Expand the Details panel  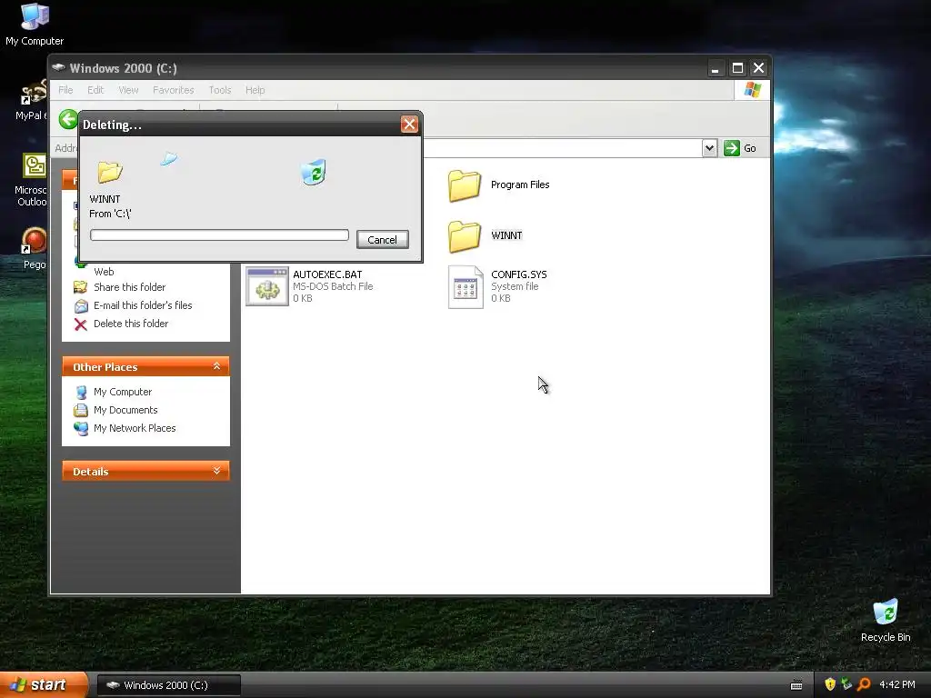point(216,471)
